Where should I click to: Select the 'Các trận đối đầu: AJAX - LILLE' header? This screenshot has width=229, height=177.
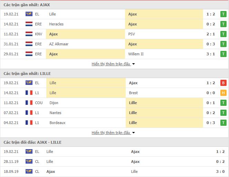[x=32, y=142]
